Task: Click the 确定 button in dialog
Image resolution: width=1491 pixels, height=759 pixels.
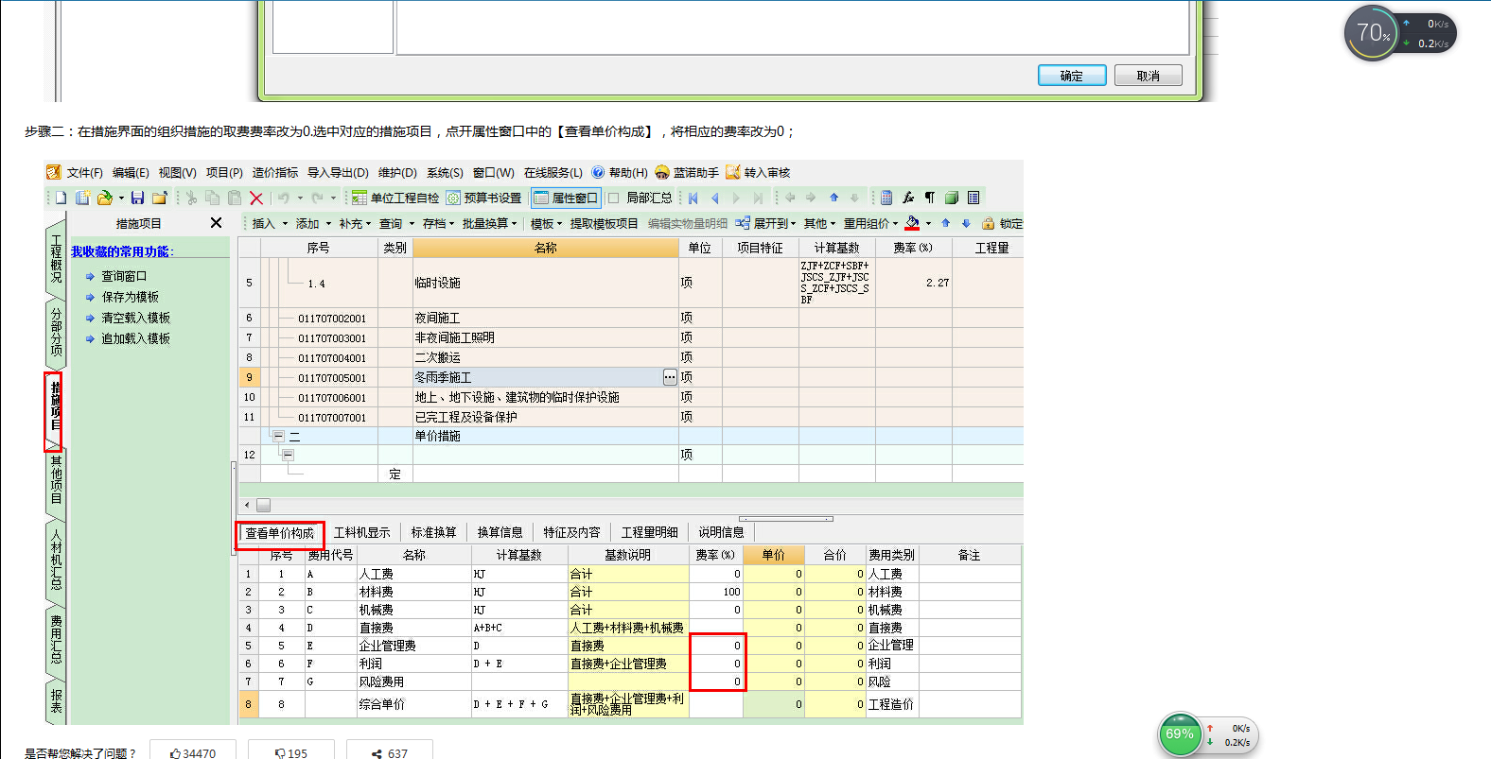Action: pos(1072,76)
